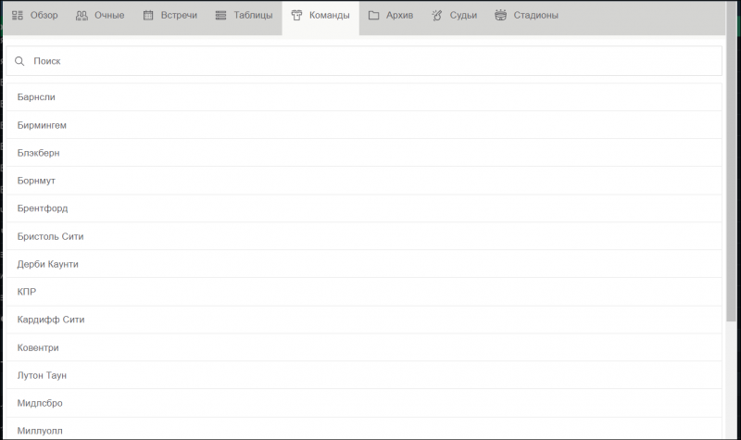Open the Встречи tab
This screenshot has width=741, height=440.
click(x=170, y=16)
